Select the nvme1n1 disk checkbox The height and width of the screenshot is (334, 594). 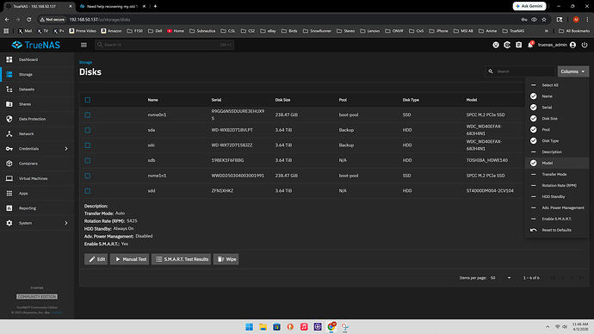point(88,176)
